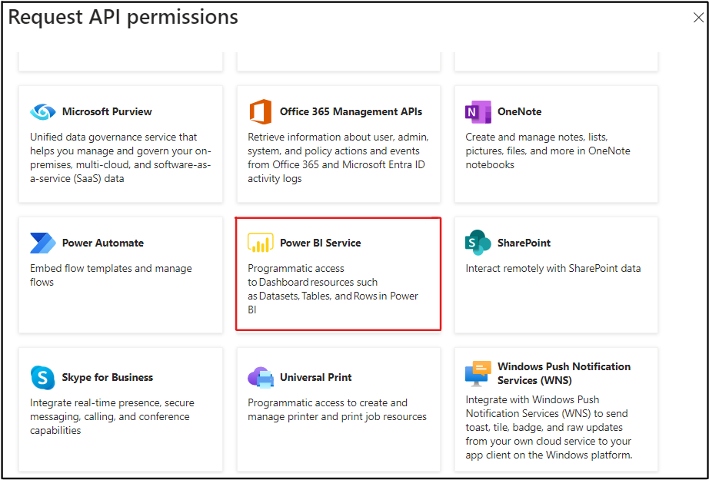
Task: Click the purple OneNote icon
Action: pos(478,112)
